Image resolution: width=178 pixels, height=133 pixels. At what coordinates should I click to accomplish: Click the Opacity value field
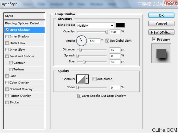point(115,32)
